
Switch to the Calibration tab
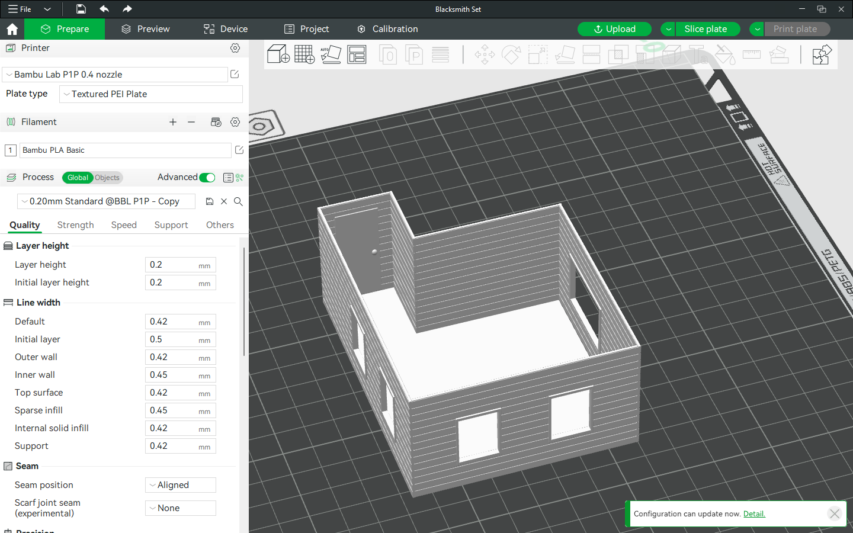[387, 29]
